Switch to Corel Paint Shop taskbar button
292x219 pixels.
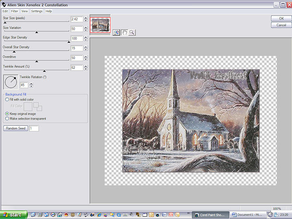(x=211, y=215)
